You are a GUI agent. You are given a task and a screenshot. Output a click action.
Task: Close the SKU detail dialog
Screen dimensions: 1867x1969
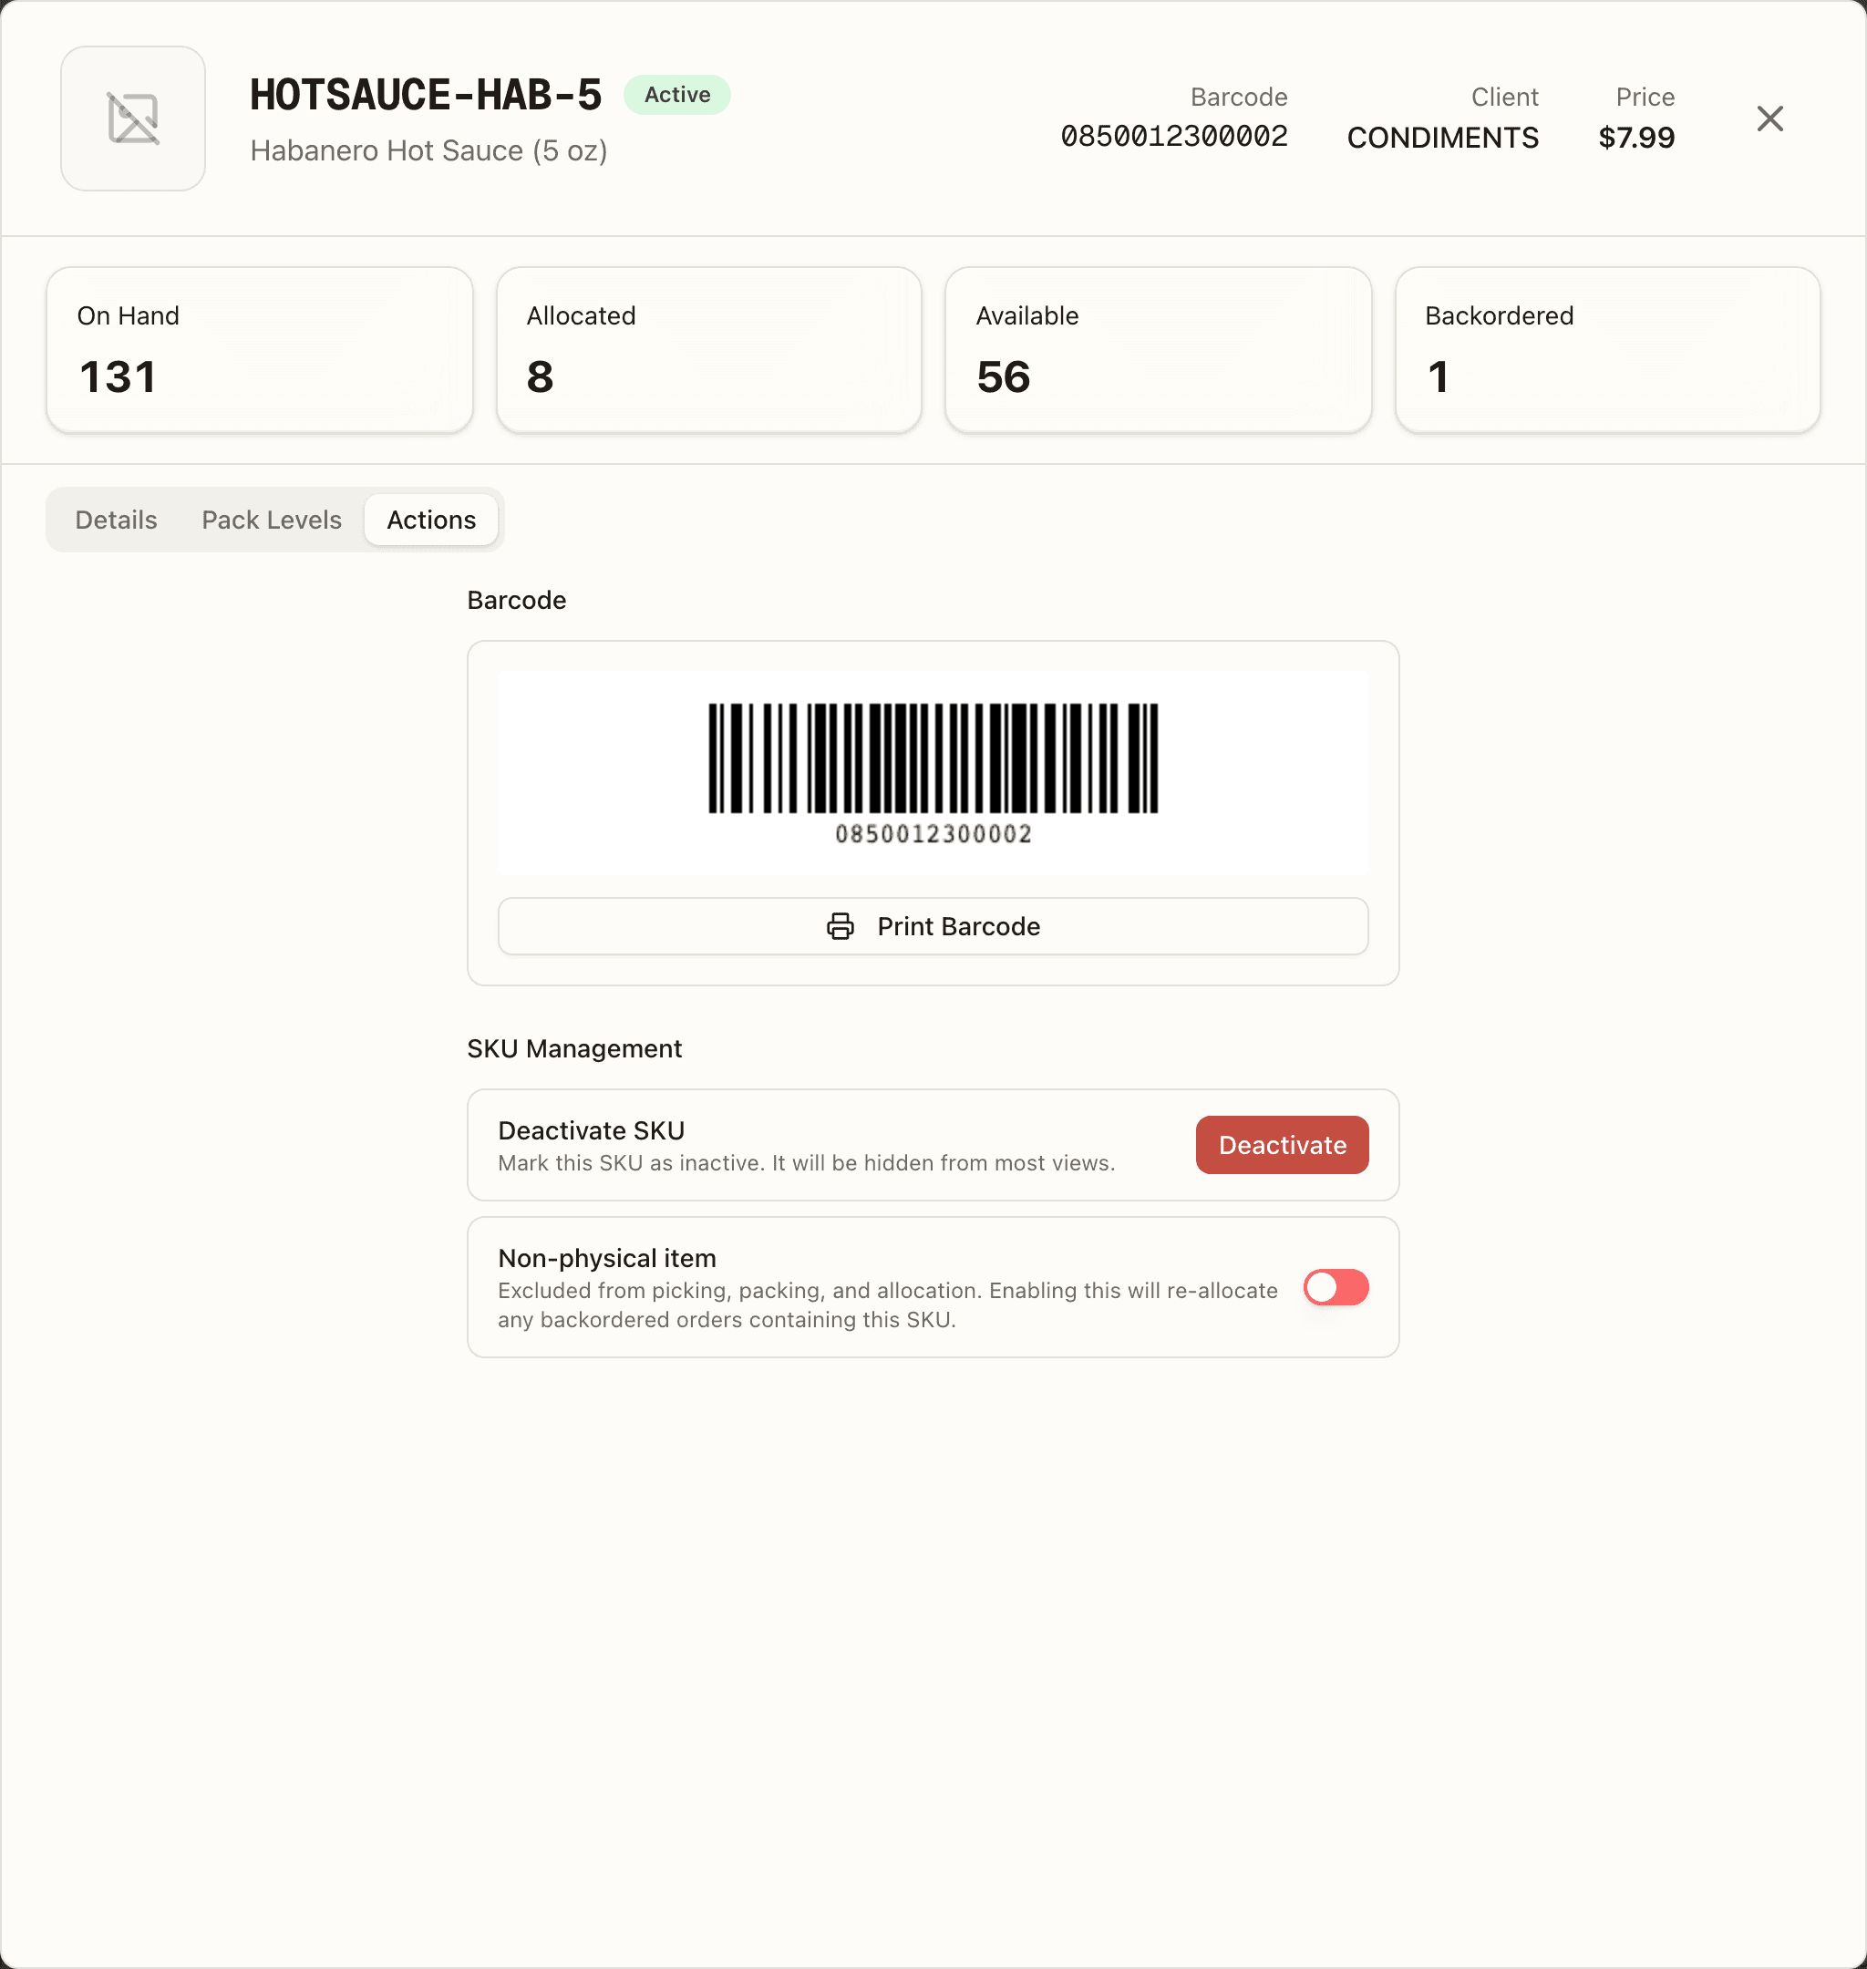coord(1769,119)
